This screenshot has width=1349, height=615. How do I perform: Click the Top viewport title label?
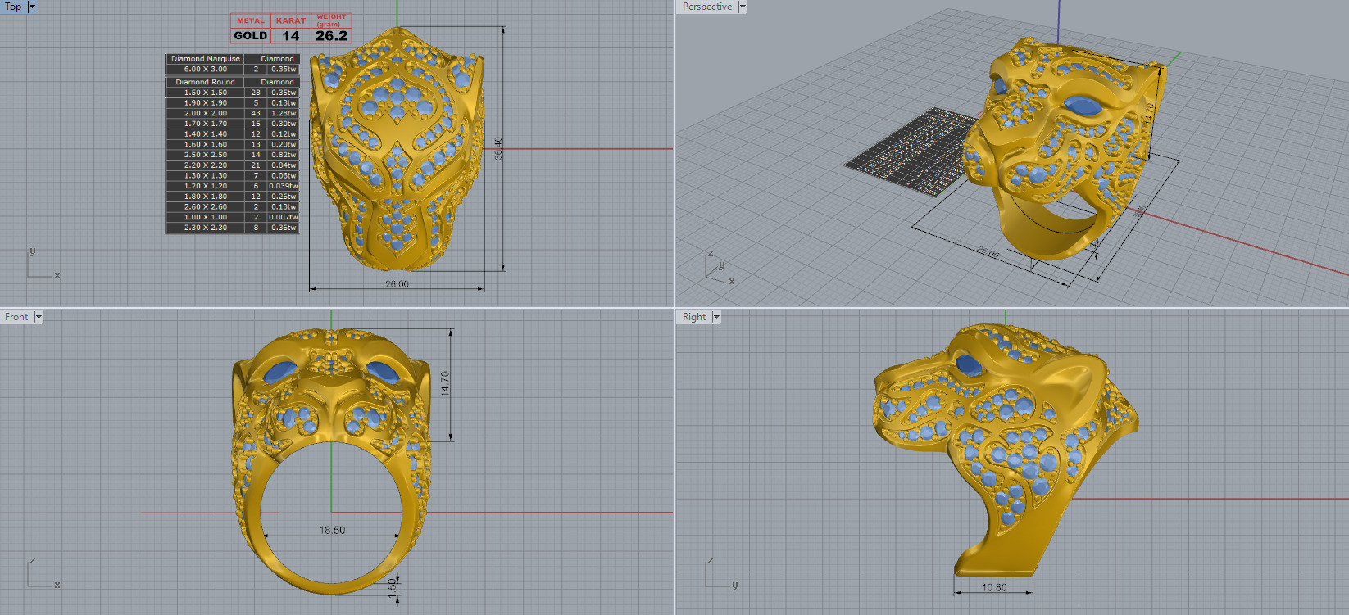click(13, 7)
